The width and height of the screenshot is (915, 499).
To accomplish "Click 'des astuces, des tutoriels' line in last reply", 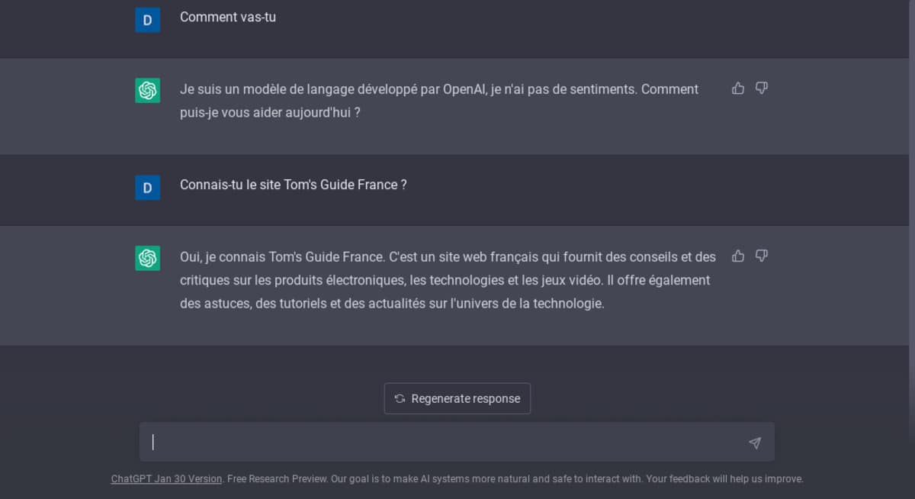I will point(391,304).
